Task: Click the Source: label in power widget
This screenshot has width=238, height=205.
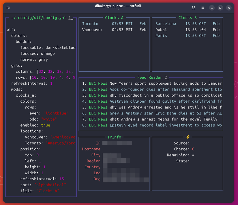Action: [x=182, y=143]
